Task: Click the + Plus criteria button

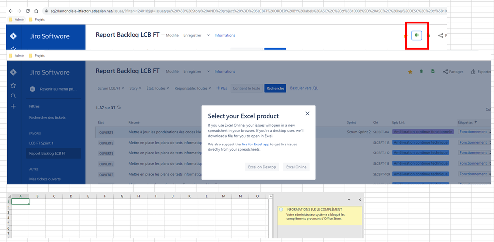Action: pyautogui.click(x=222, y=88)
